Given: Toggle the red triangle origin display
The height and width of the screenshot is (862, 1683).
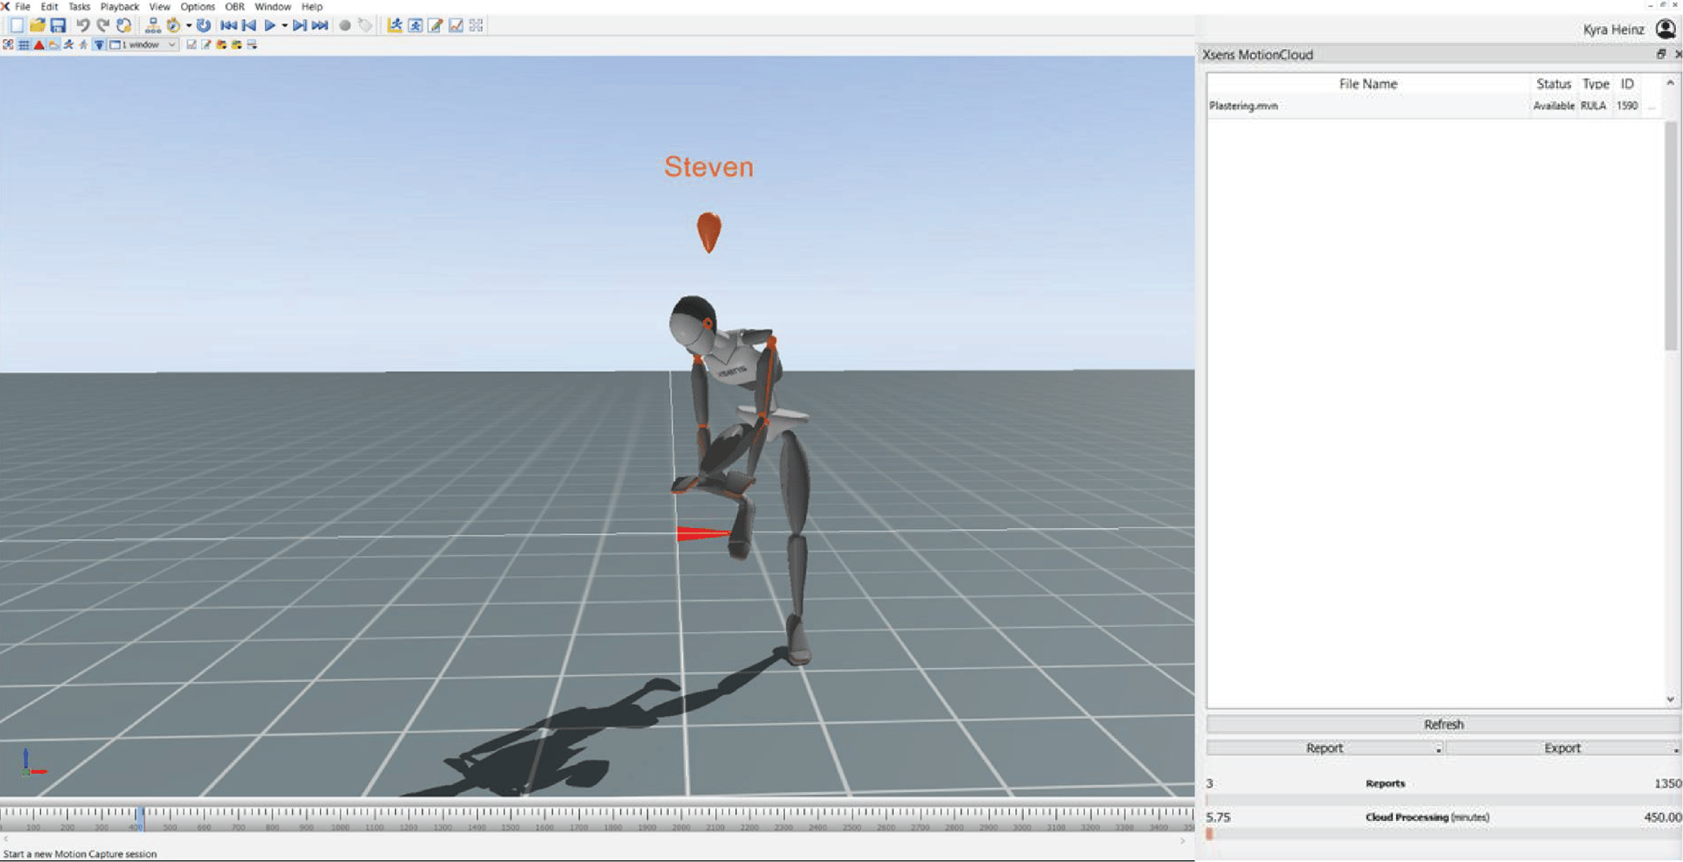Looking at the screenshot, I should tap(38, 45).
